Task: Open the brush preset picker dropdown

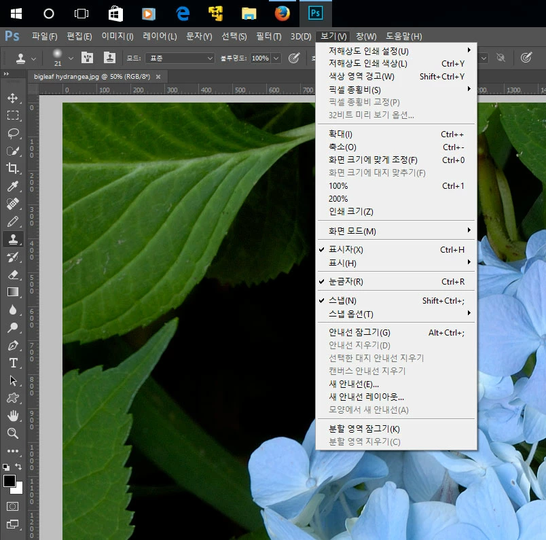Action: pos(71,58)
